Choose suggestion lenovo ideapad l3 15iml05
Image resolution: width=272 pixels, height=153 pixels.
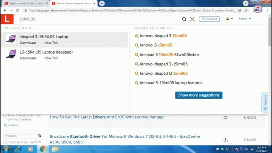(164, 74)
